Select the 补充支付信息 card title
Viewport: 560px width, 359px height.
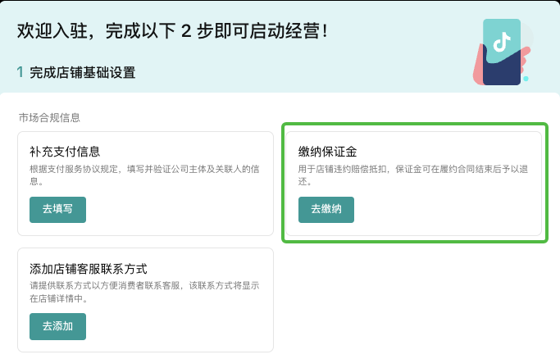tap(65, 152)
